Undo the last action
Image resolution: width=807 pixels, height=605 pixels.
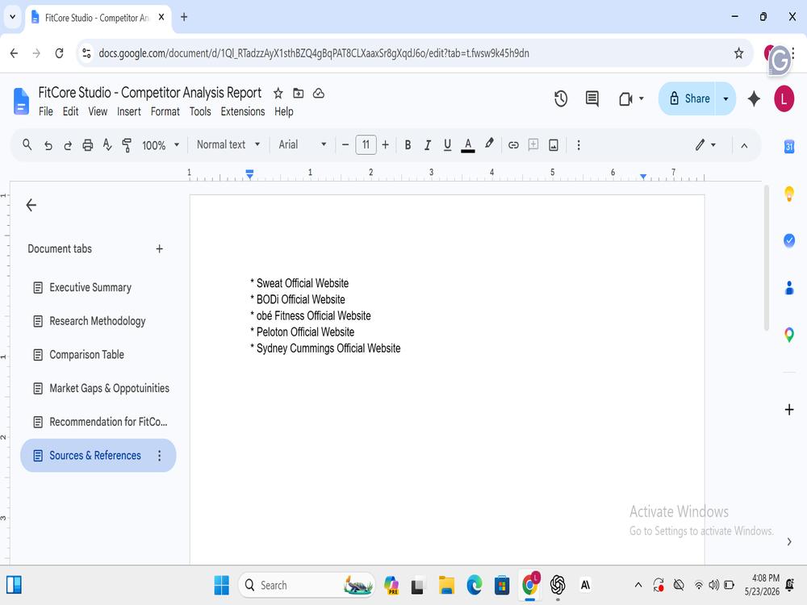(48, 145)
